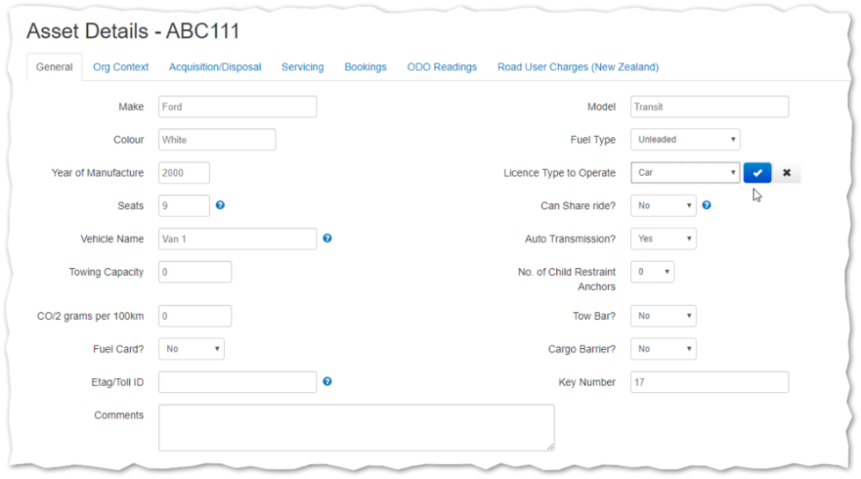The height and width of the screenshot is (479, 861).
Task: Open the Acquisition/Disposal tab
Action: [x=214, y=67]
